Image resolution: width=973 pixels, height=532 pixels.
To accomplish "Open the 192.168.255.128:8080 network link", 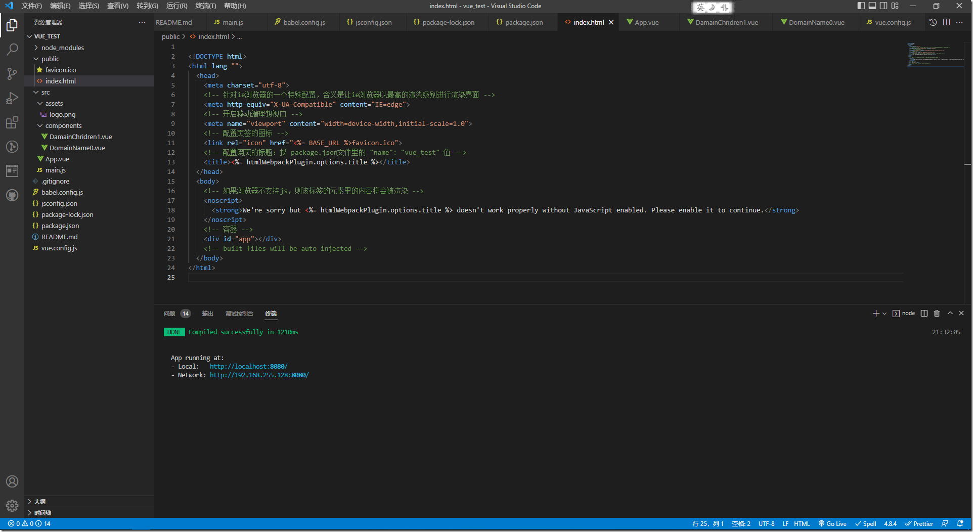I will point(259,375).
